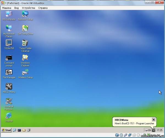Open the Windows Explorer desktop shortcut
The width and height of the screenshot is (165, 138).
pyautogui.click(x=25, y=61)
